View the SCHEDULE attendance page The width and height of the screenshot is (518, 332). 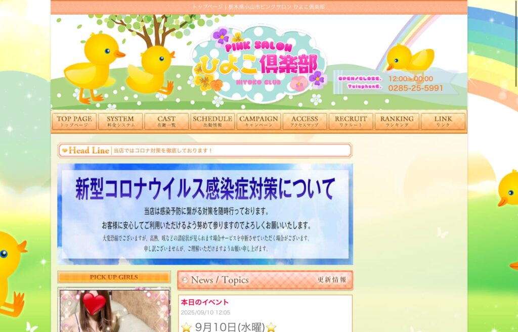(x=212, y=121)
